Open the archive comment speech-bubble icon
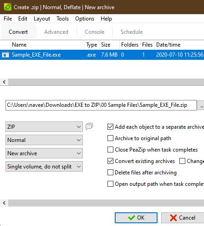This screenshot has height=226, width=204. 89,126
